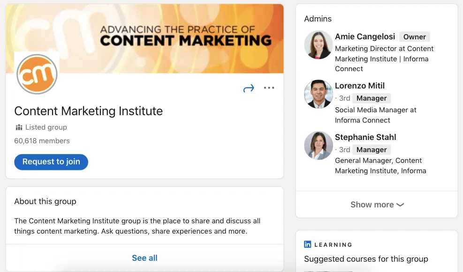Open Amie Cangelosi's profile name
Viewport: 463px width, 272px height.
[x=364, y=37]
